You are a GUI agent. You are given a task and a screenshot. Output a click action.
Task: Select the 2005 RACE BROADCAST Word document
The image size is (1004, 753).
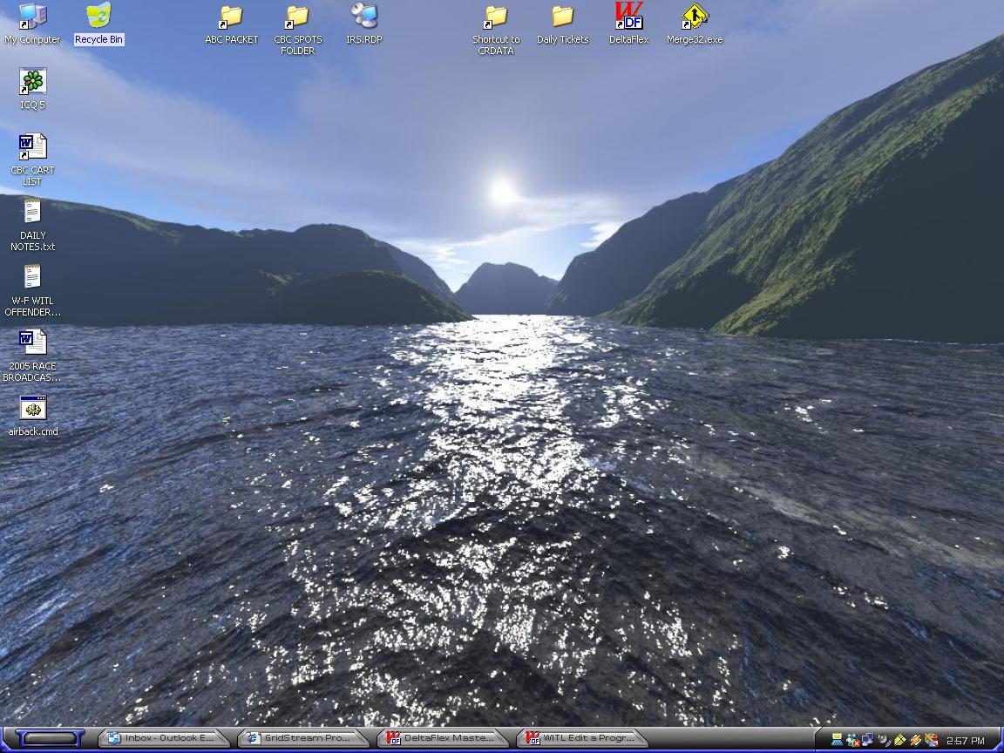[x=32, y=343]
